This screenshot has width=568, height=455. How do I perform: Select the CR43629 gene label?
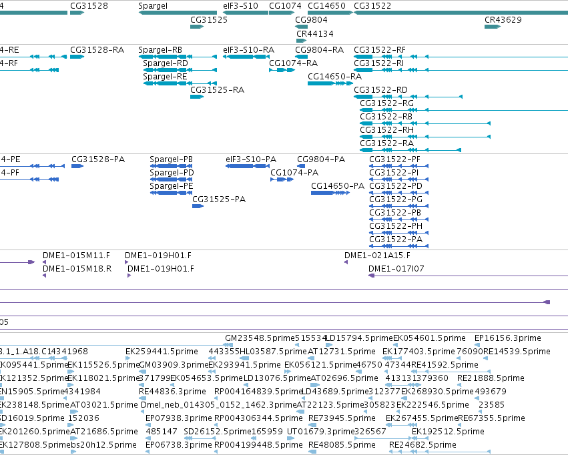pos(503,20)
